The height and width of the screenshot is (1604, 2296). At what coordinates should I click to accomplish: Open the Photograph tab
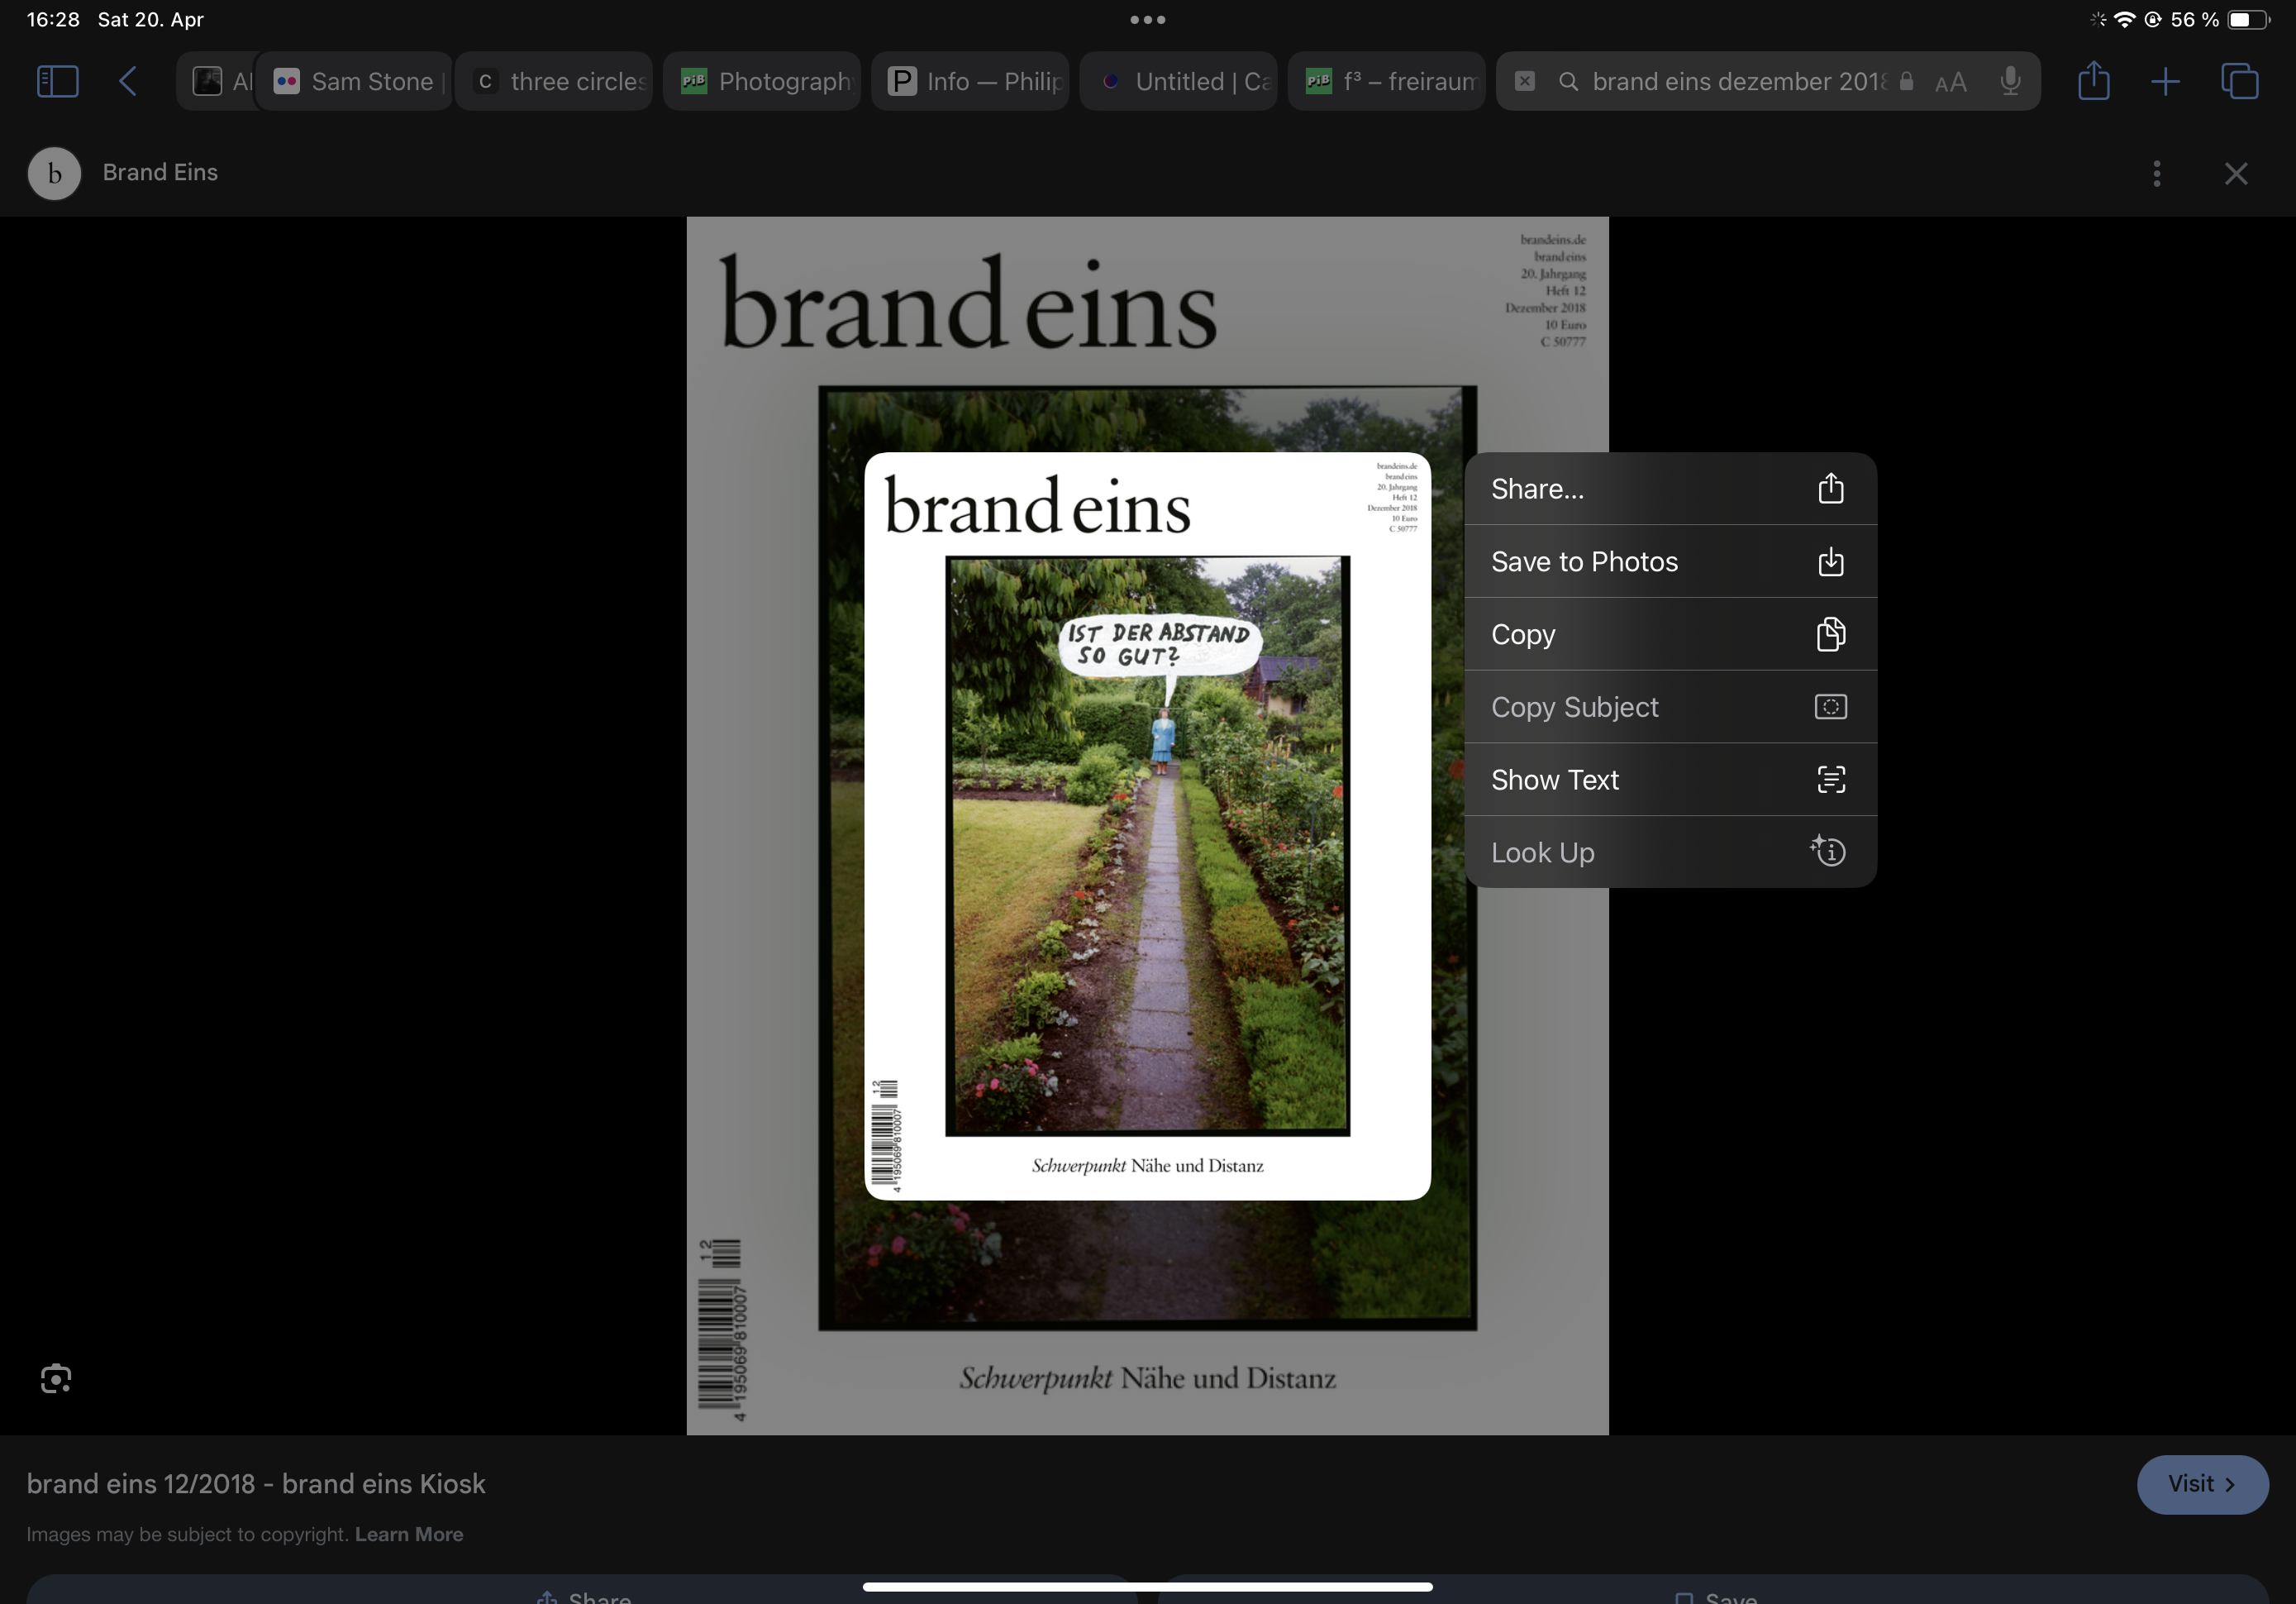762,81
